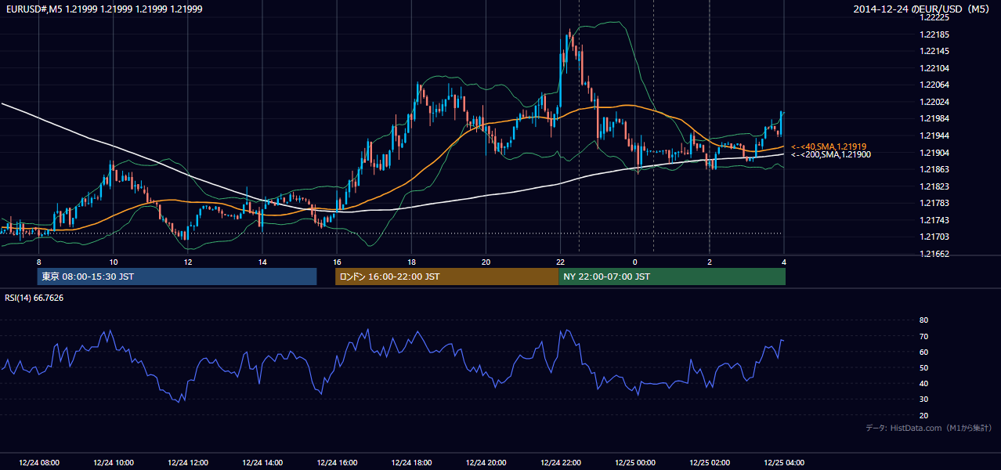Click the 12/24 20:00 date label
Screen dimensions: 1001x470
tap(486, 462)
